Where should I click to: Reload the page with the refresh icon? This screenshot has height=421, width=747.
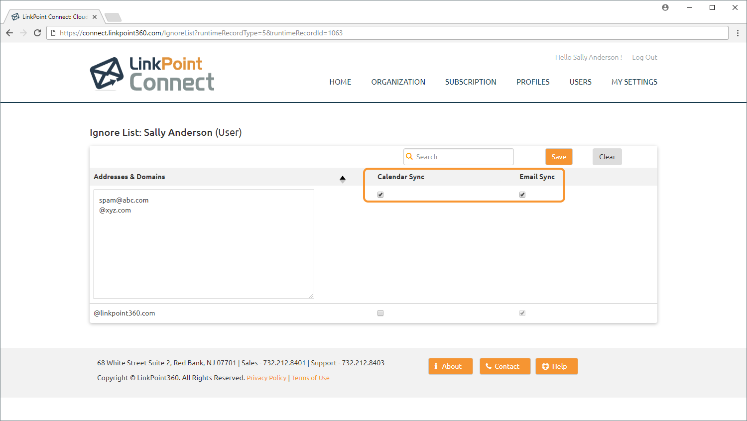tap(37, 33)
